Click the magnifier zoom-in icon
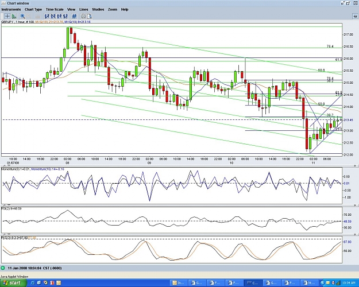 pos(22,16)
